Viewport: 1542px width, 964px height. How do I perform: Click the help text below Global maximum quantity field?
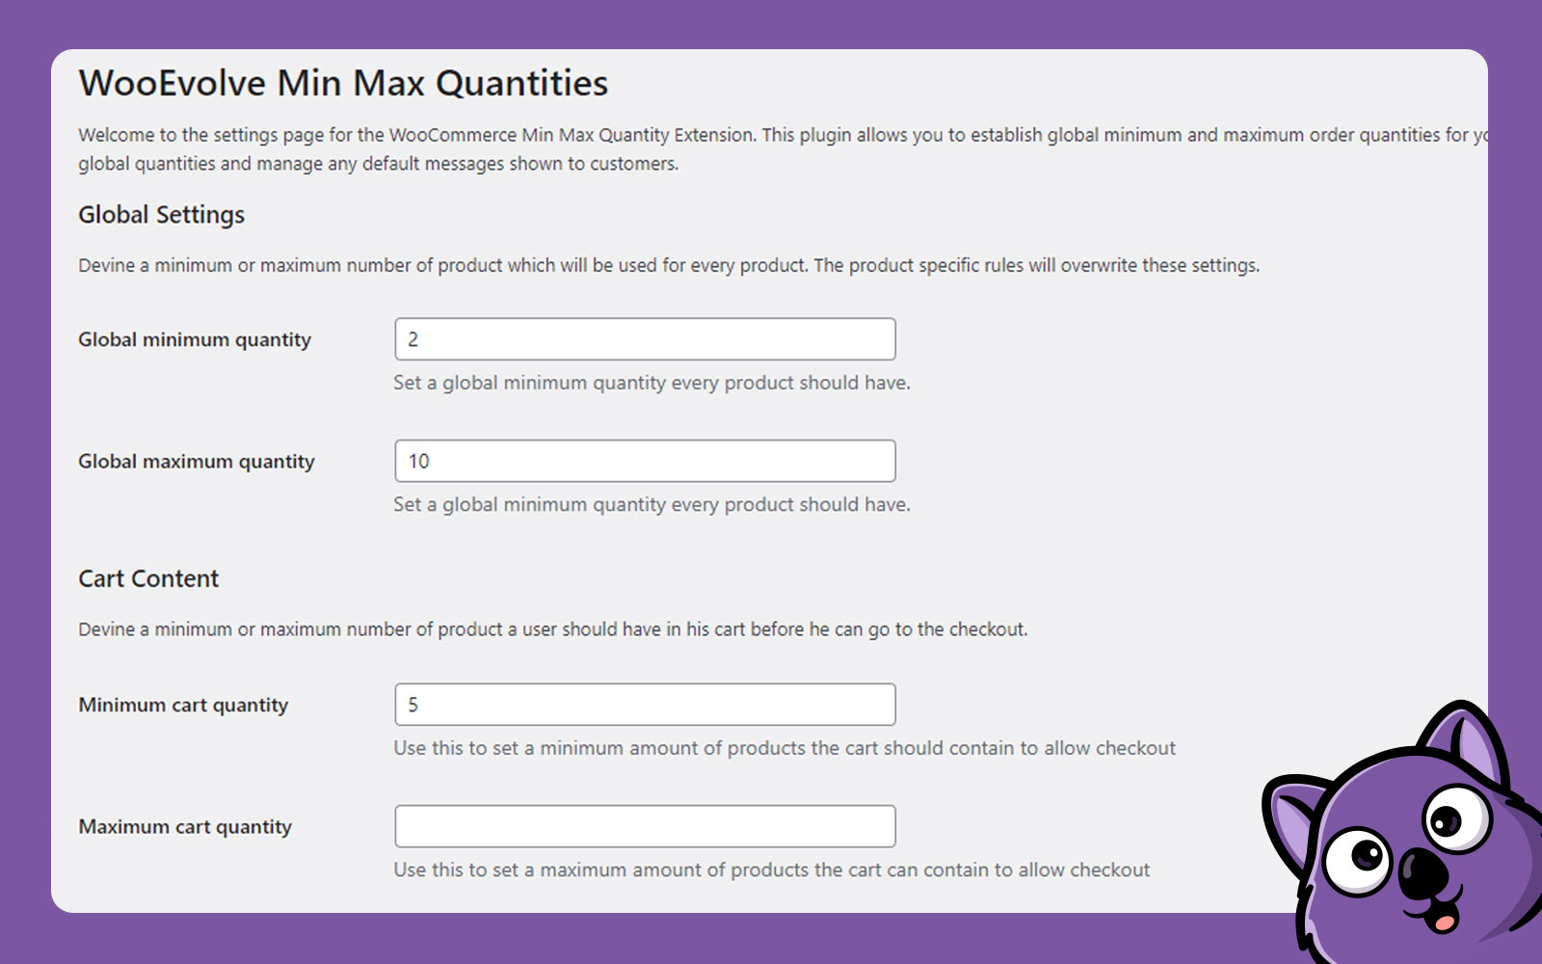coord(651,504)
